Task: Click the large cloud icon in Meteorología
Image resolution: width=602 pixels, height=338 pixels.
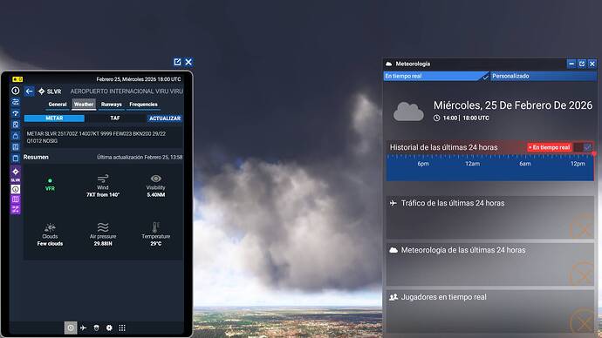Action: pyautogui.click(x=408, y=112)
